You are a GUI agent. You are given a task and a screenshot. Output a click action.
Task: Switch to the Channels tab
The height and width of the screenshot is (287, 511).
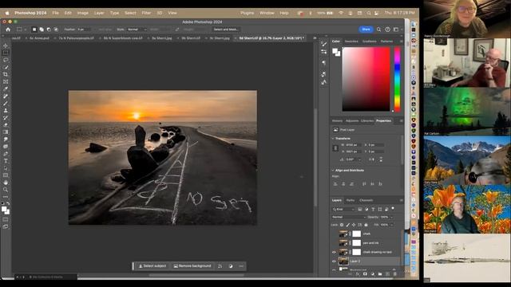pyautogui.click(x=366, y=200)
